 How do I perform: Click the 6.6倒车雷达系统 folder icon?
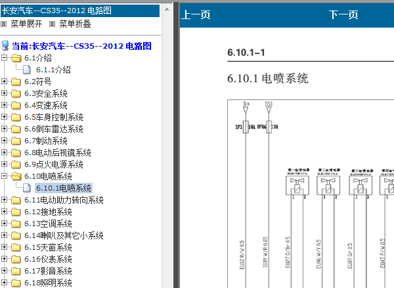[16, 129]
